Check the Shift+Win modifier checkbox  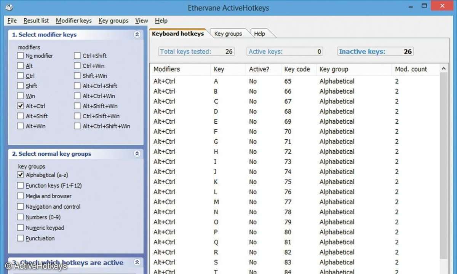[x=77, y=76]
